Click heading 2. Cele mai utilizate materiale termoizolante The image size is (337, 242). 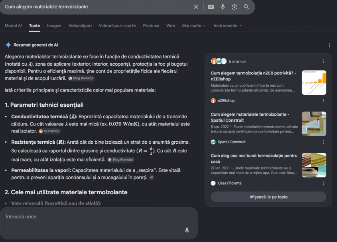pos(66,192)
